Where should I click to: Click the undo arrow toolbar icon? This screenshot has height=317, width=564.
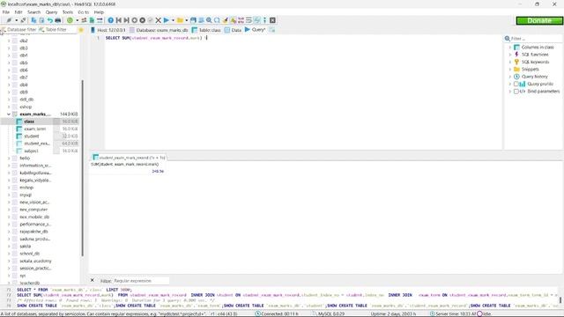[x=50, y=20]
